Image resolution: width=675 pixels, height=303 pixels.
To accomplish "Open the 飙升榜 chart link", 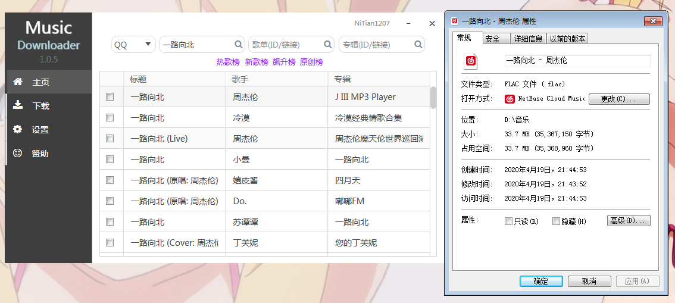I will pyautogui.click(x=284, y=62).
